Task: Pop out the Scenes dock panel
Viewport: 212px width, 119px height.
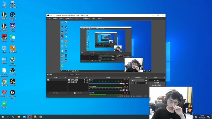Action: coord(66,78)
